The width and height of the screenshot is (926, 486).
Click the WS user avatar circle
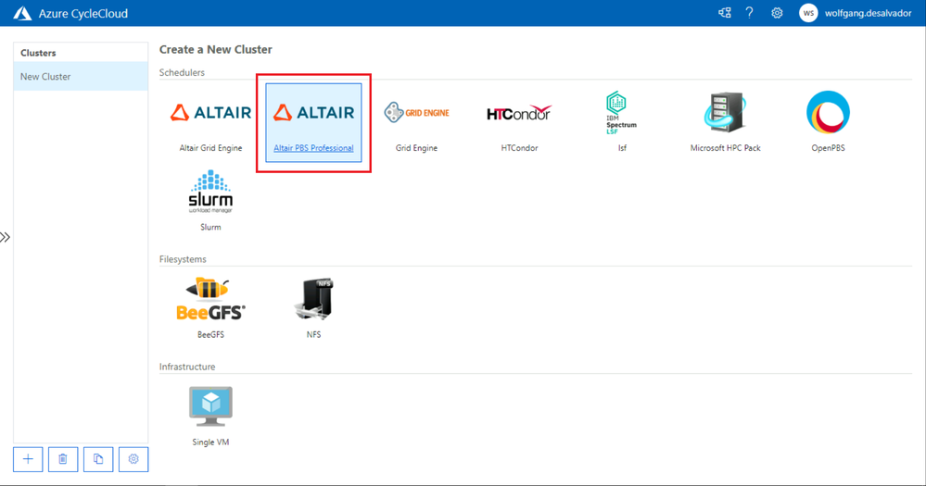808,13
